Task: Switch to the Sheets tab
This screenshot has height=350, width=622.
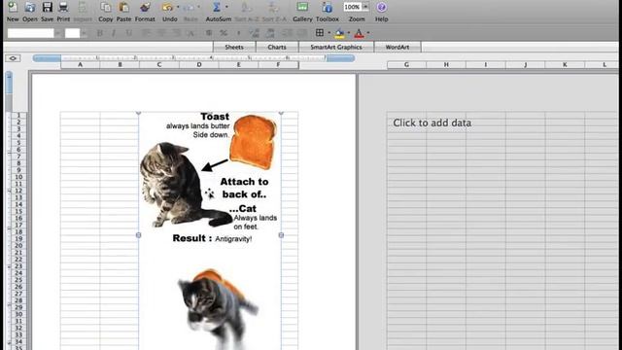Action: click(234, 47)
